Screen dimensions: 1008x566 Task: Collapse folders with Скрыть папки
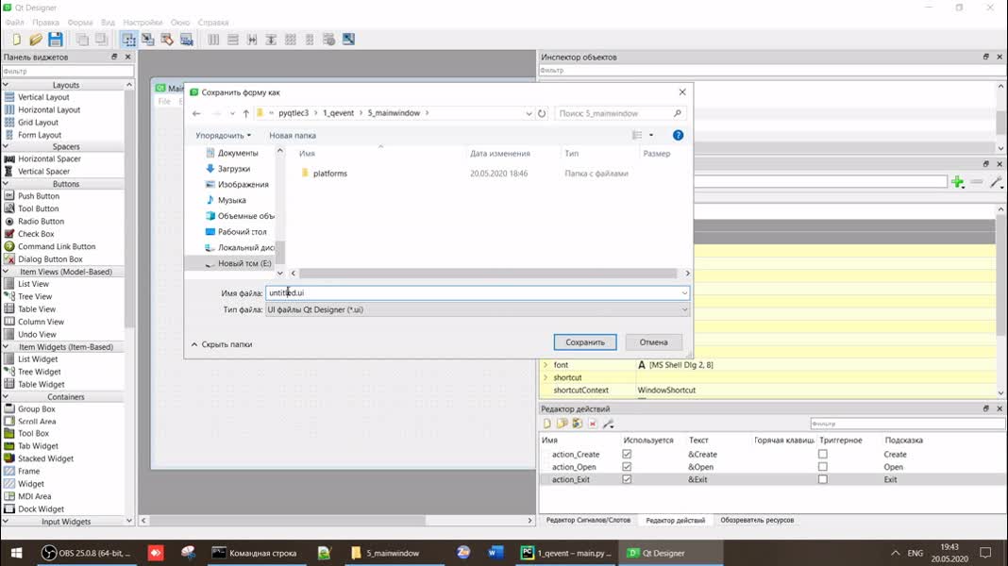pos(222,344)
